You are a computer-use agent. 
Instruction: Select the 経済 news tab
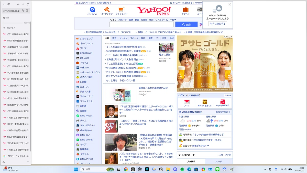(114, 38)
